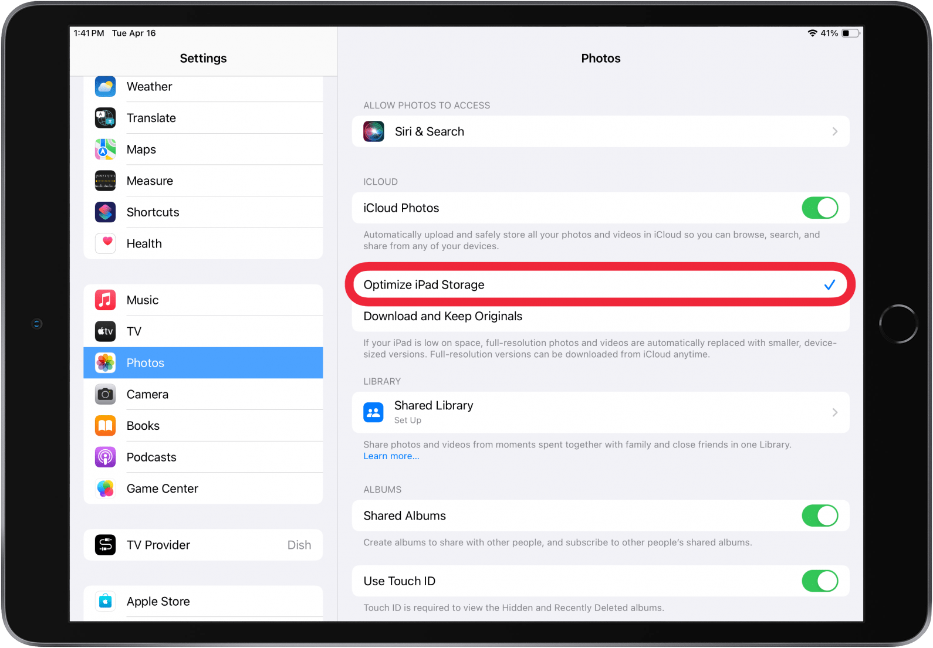Open Health settings
The width and height of the screenshot is (933, 648).
pyautogui.click(x=203, y=243)
